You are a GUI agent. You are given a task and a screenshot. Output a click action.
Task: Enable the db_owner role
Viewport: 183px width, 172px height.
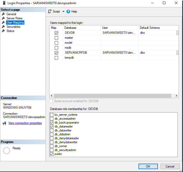click(52, 146)
